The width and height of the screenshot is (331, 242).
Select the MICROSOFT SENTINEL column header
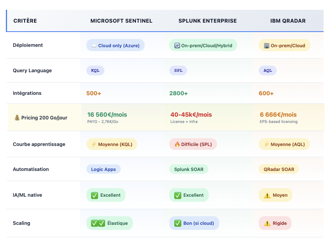pos(122,21)
